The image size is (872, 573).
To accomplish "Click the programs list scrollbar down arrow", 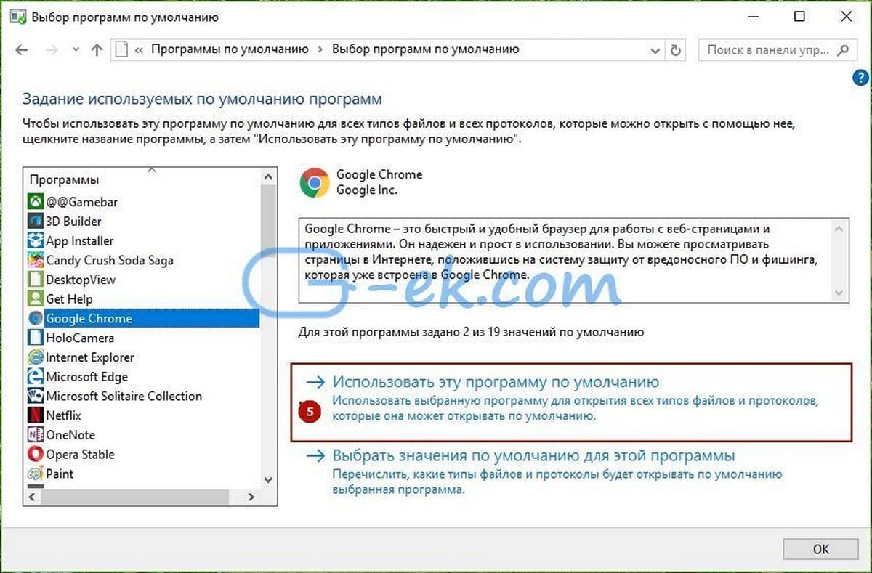I will tap(267, 480).
